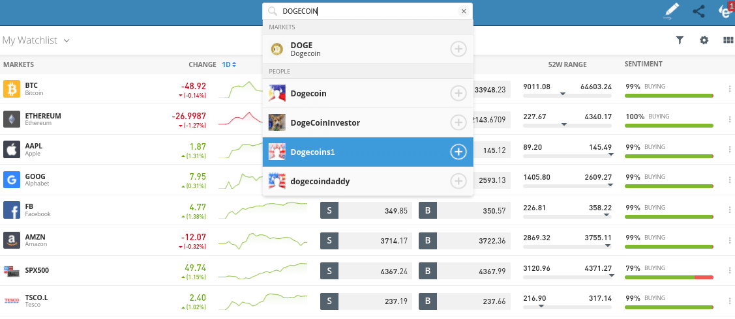The image size is (735, 319).
Task: Click the Bitcoin logo icon
Action: click(12, 89)
